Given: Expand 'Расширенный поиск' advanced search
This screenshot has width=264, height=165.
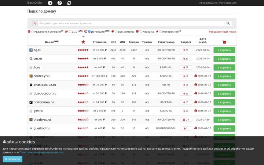Looking at the screenshot, I should 223,32.
